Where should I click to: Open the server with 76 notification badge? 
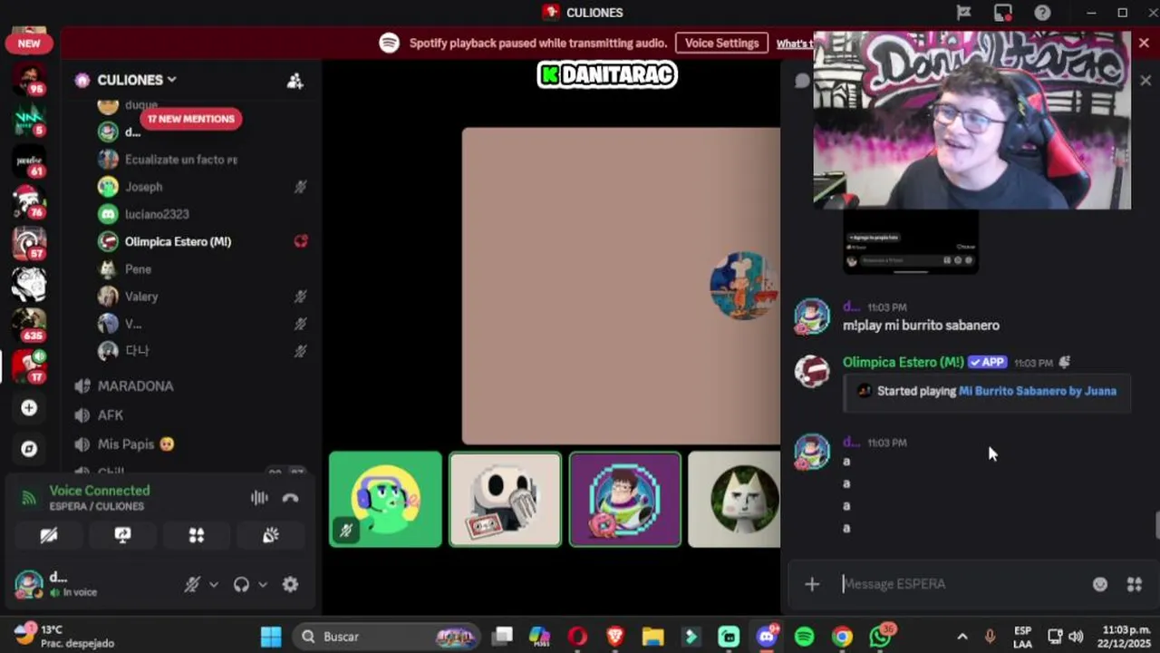click(x=29, y=202)
